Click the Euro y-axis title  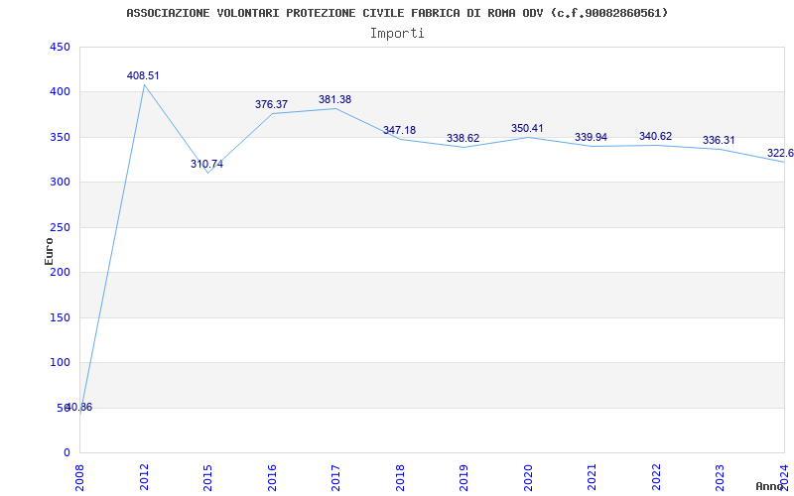[49, 250]
